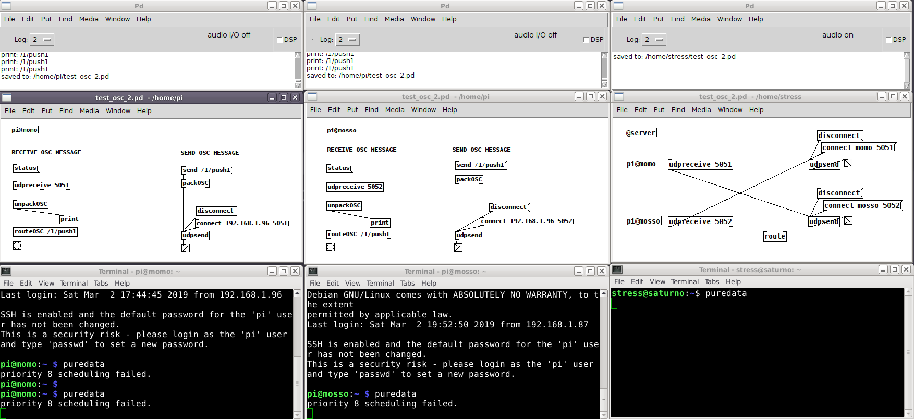Open Media menu in the pi@momo patch window
The height and width of the screenshot is (419, 914).
89,110
